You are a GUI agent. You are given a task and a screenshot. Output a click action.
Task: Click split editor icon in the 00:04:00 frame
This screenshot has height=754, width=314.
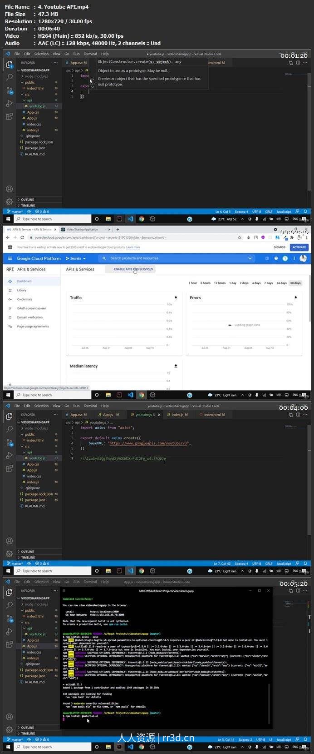(x=298, y=415)
